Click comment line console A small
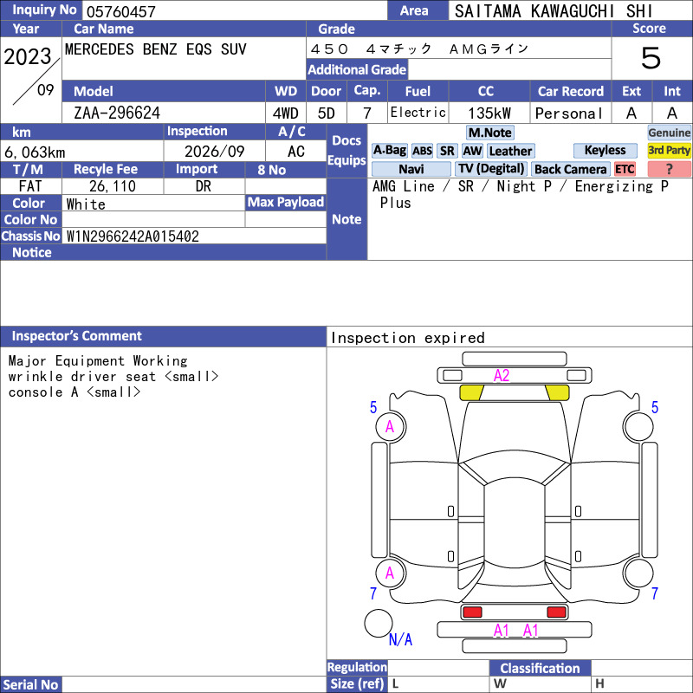The image size is (693, 693). point(74,392)
